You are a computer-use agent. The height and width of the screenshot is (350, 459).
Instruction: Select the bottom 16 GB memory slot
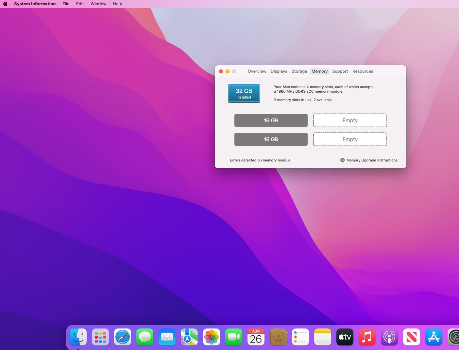pos(271,139)
